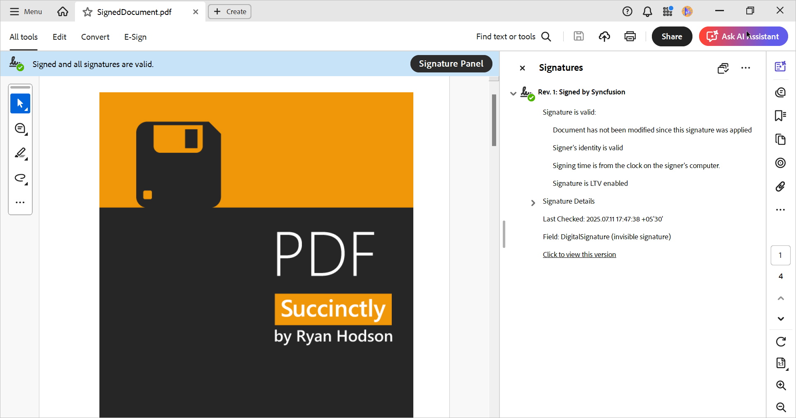Toggle the favorite star on SignedDocument.pdf tab
796x418 pixels.
click(x=87, y=12)
